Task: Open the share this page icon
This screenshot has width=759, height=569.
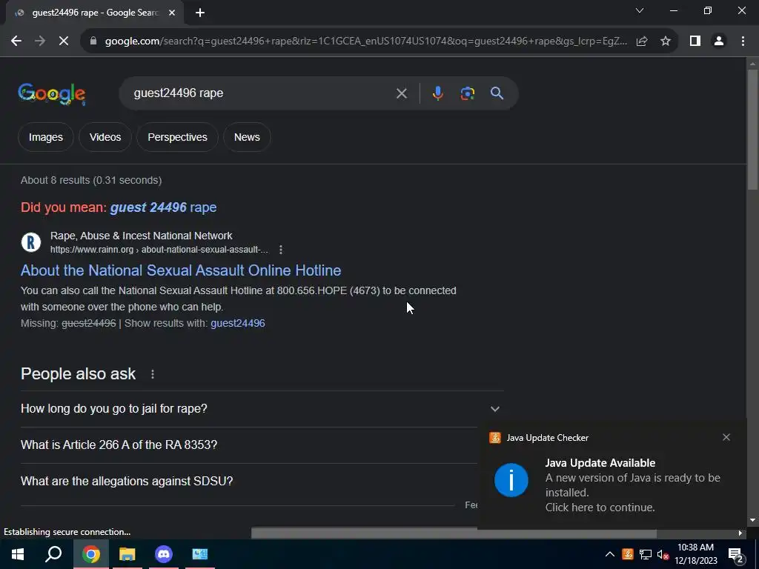Action: click(642, 41)
